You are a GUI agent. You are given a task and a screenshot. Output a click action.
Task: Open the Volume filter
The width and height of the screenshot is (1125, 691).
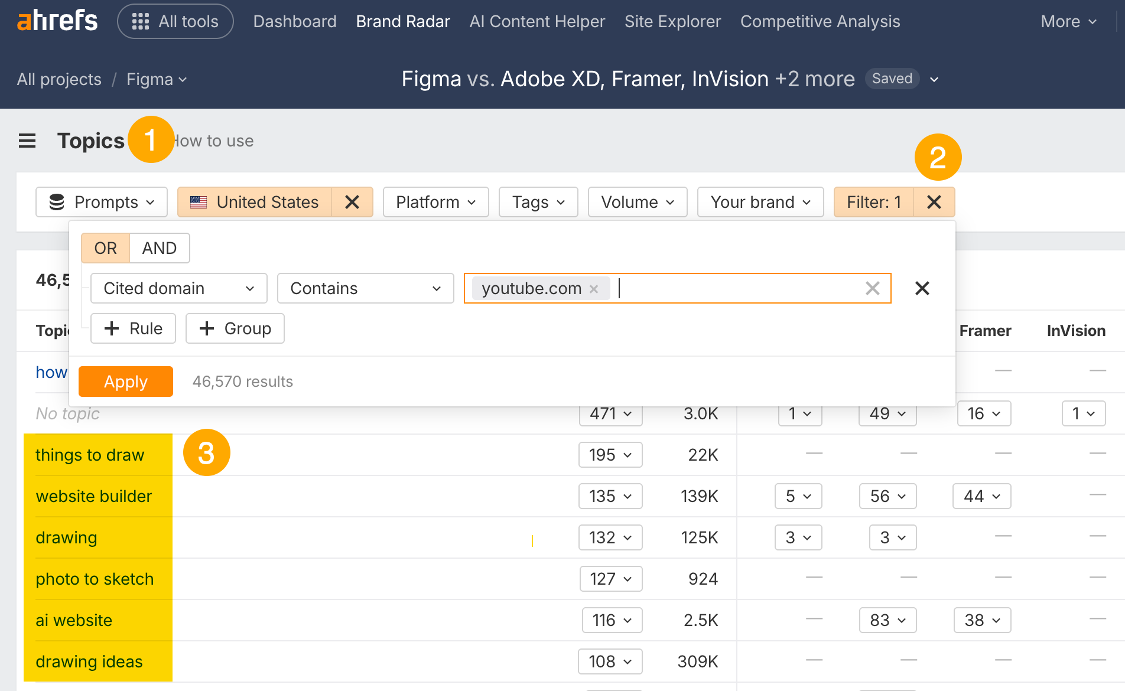tap(638, 202)
